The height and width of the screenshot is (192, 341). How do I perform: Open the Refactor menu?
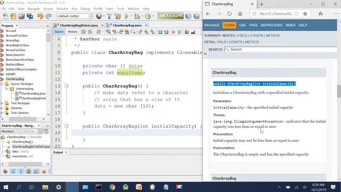click(x=62, y=9)
